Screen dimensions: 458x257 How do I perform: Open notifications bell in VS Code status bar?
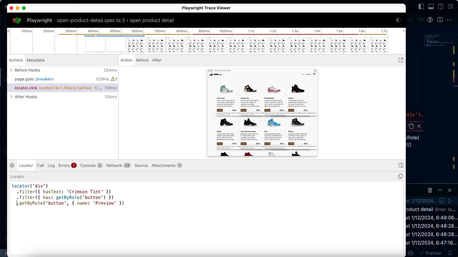[x=450, y=253]
